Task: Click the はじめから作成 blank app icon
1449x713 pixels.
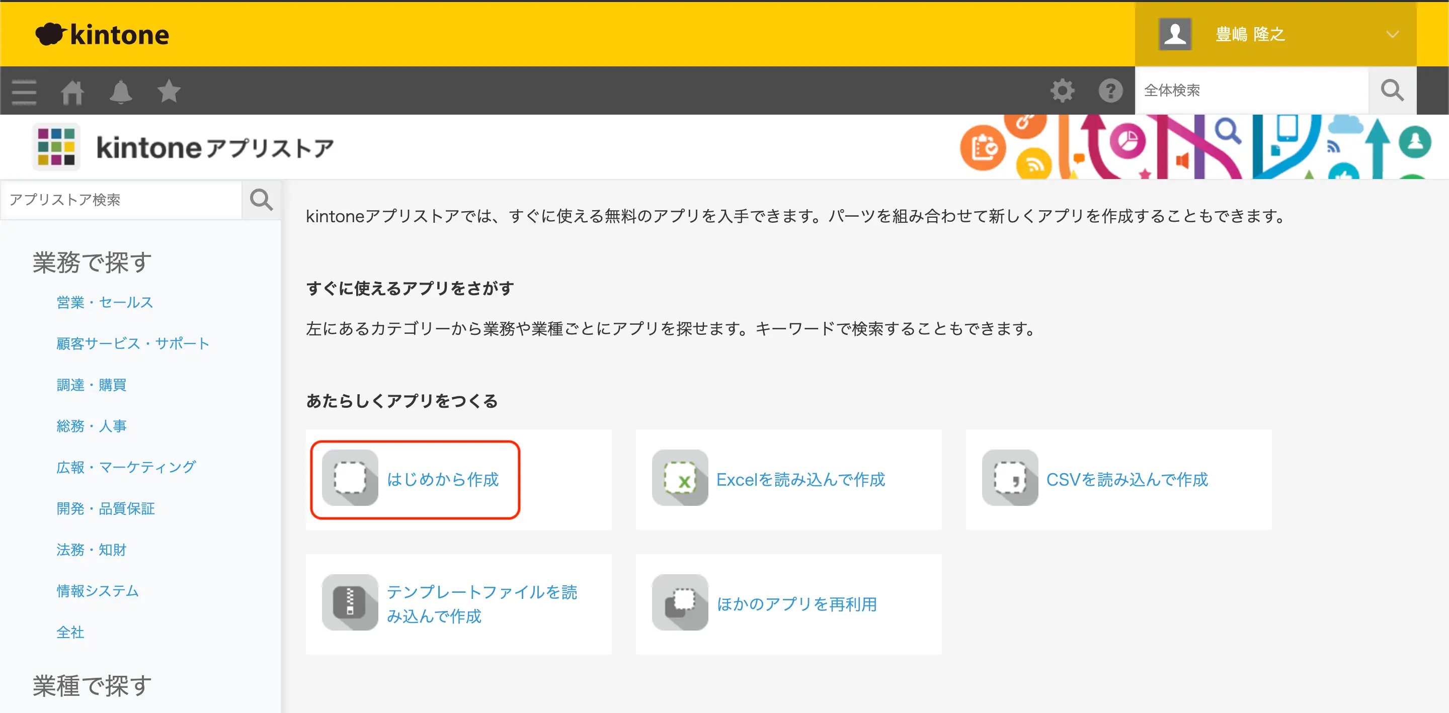Action: (x=350, y=478)
